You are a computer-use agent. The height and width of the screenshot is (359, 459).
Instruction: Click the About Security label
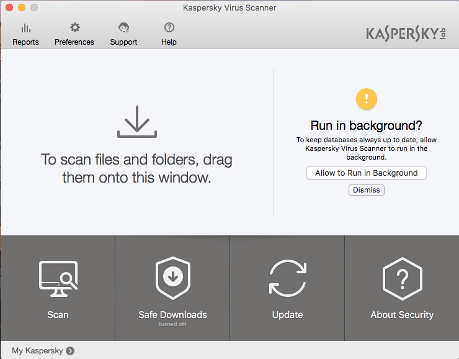pos(402,315)
